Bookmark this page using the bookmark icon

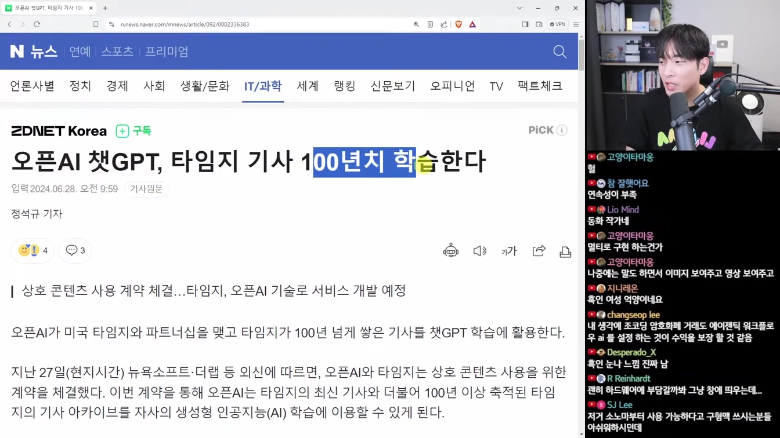(96, 24)
